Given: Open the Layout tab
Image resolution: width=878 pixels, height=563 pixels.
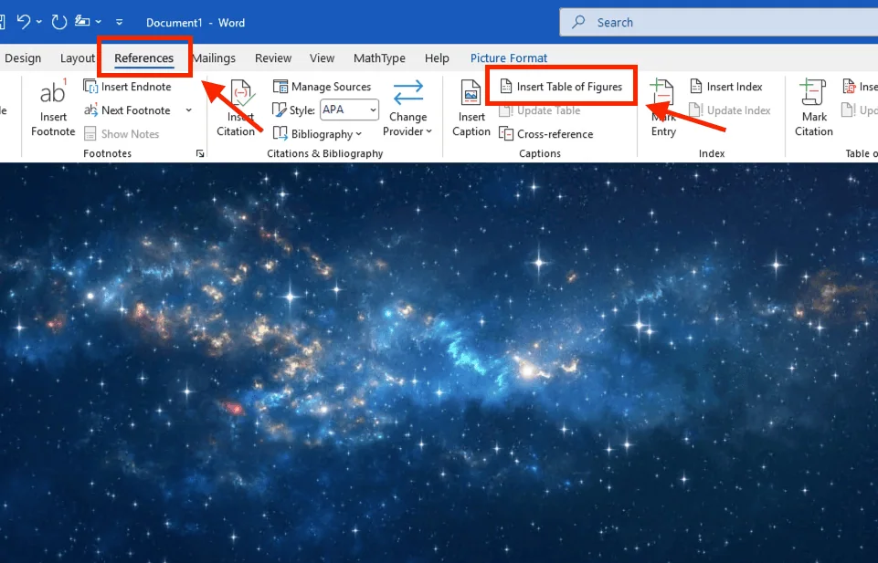Looking at the screenshot, I should [78, 58].
